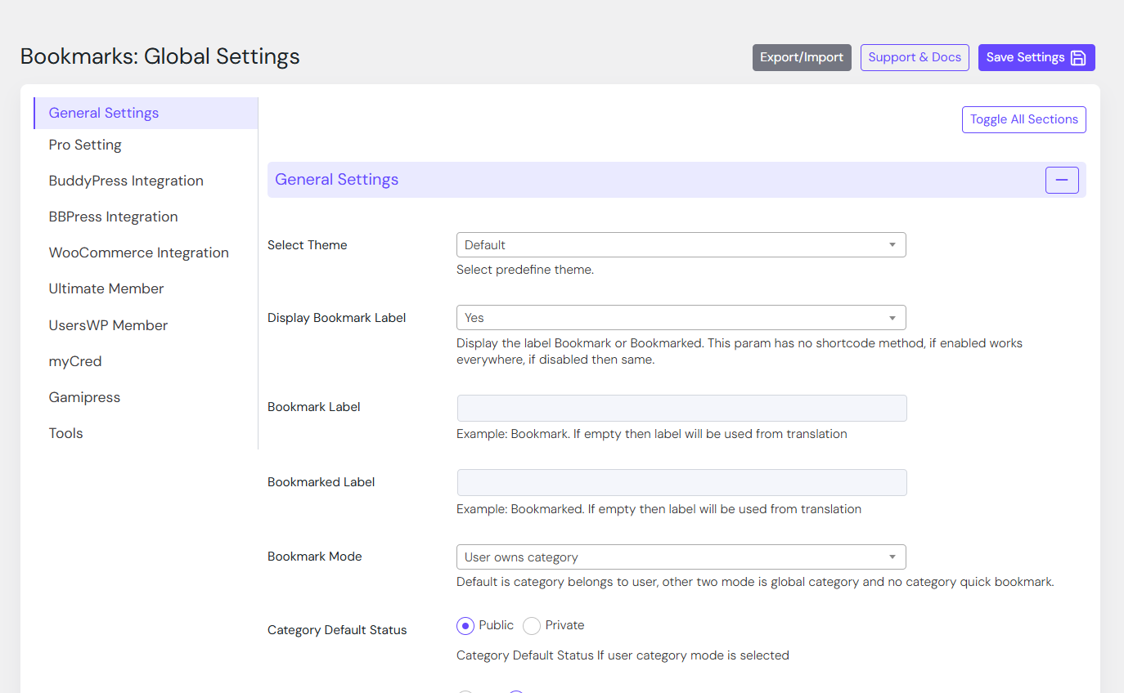
Task: Click the 'Select Theme' field label
Action: pyautogui.click(x=308, y=245)
